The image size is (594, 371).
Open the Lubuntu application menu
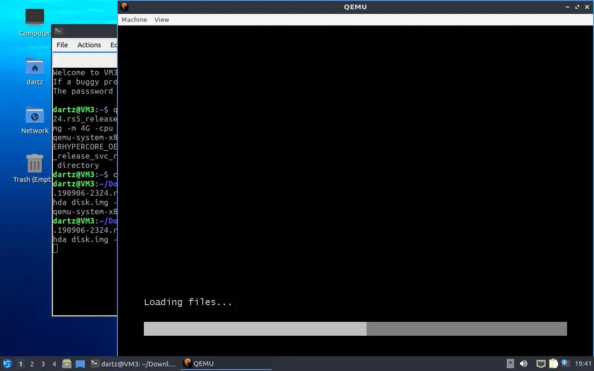tap(7, 364)
